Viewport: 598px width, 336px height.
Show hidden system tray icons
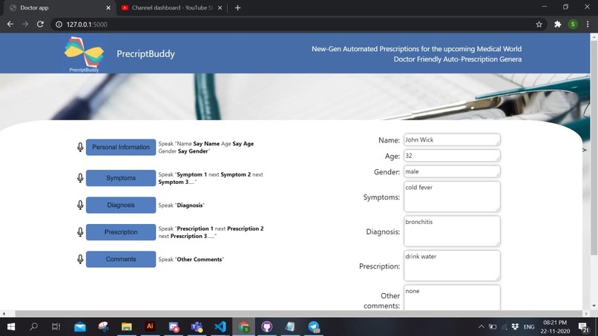point(482,327)
